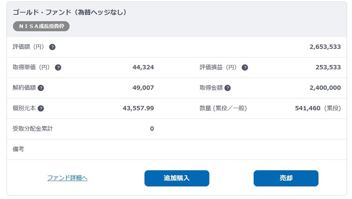Click the 個別元本 value 43,557.99
352x199 pixels.
[138, 108]
